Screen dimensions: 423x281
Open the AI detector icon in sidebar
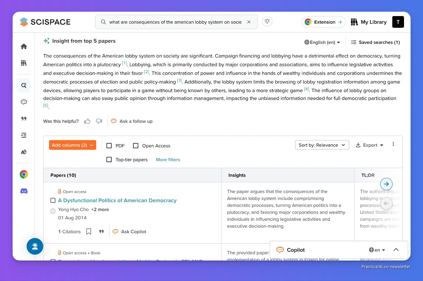24,152
